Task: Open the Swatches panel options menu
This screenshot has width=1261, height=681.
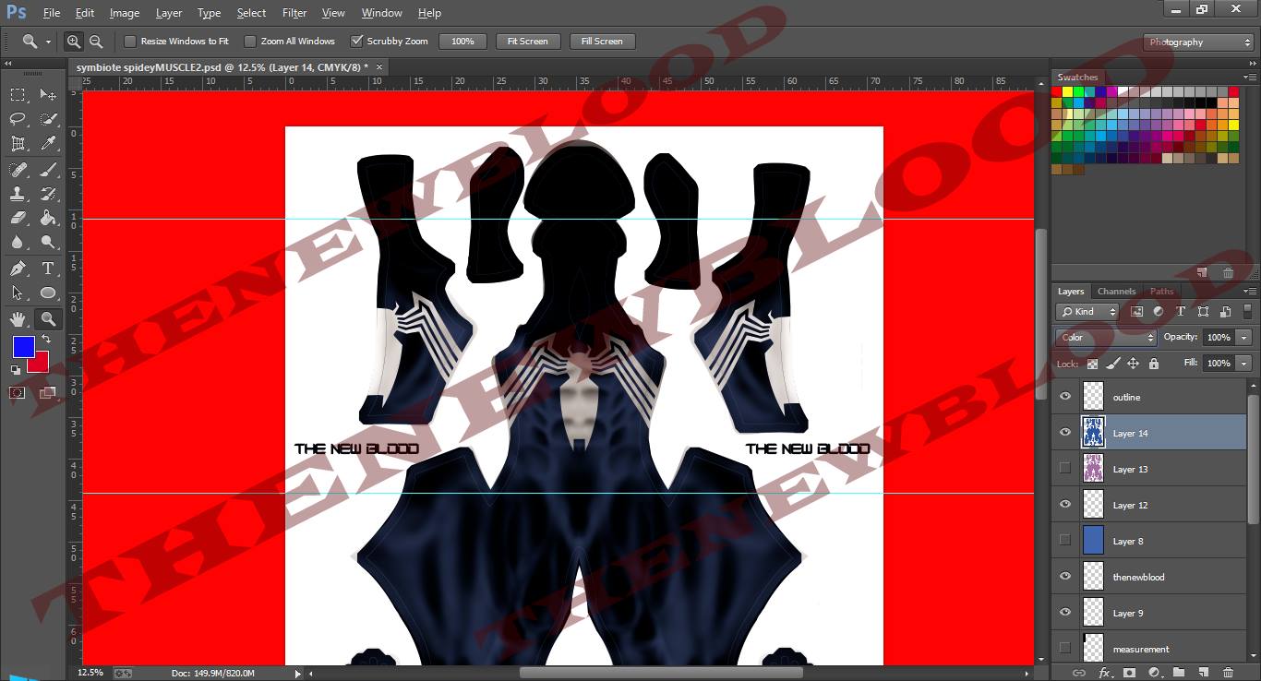Action: [x=1250, y=78]
